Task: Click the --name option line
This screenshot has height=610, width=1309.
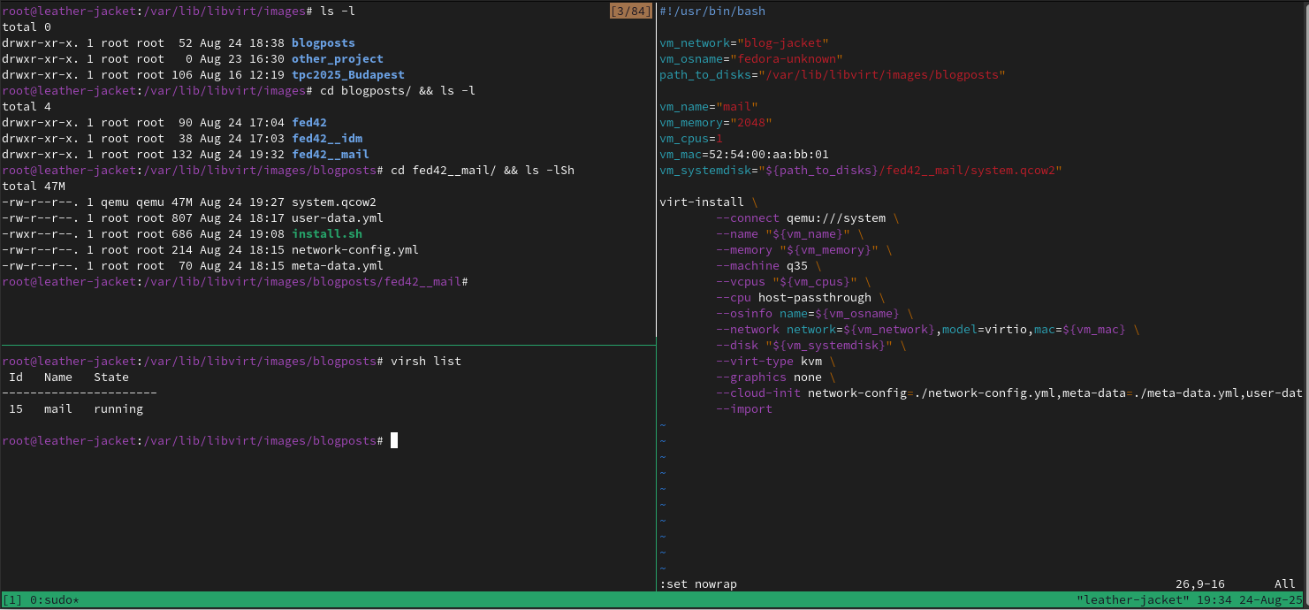Action: 790,233
